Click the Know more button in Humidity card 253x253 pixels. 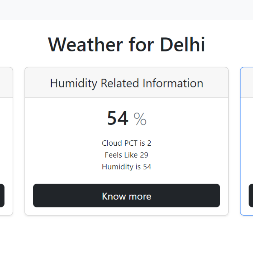point(126,196)
